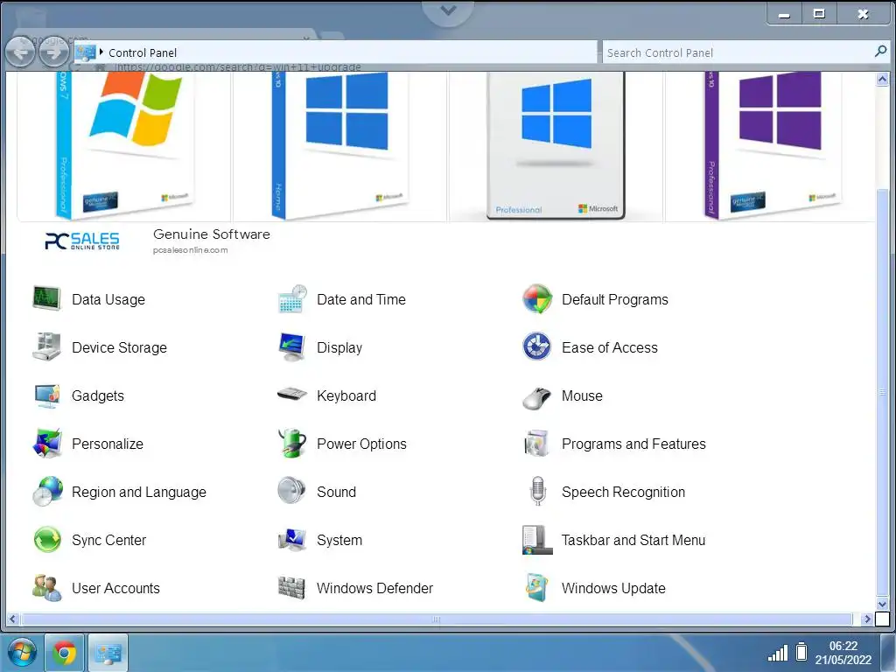Image resolution: width=896 pixels, height=672 pixels.
Task: Click the User Accounts label
Action: [116, 588]
